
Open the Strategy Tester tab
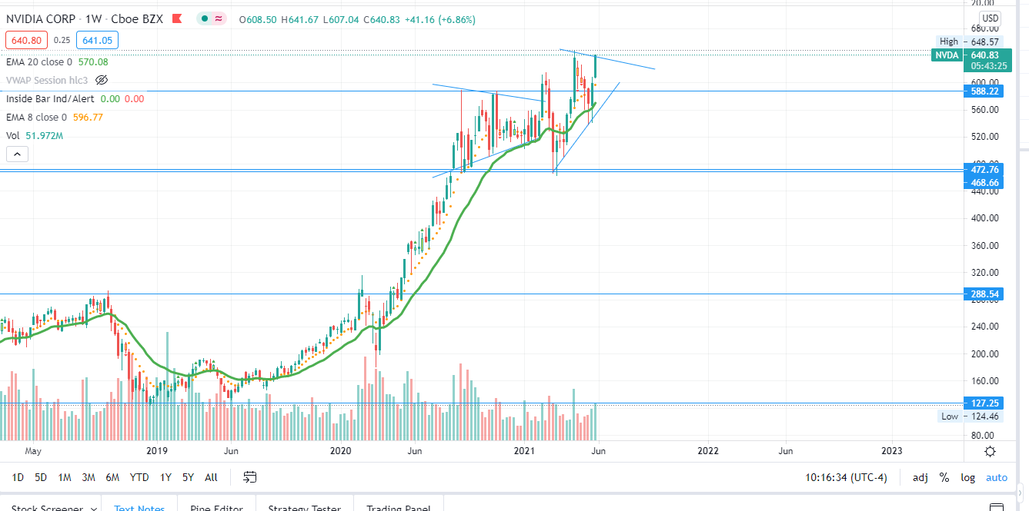tap(304, 508)
